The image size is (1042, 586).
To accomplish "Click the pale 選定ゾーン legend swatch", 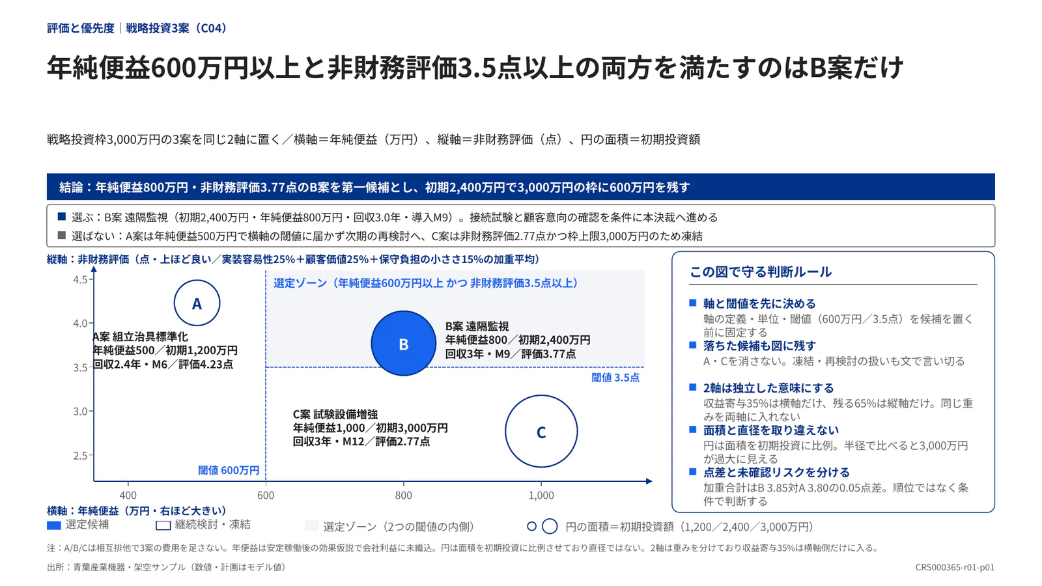I will [x=311, y=526].
